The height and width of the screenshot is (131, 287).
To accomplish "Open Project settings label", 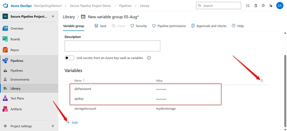I will click(21, 126).
